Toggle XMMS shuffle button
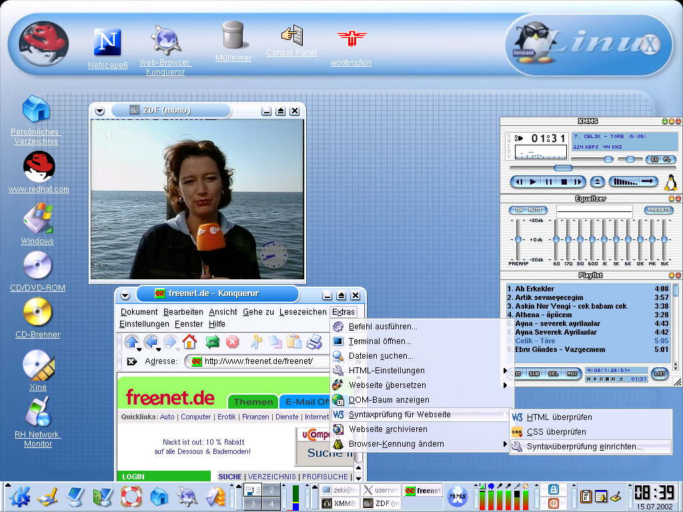Viewport: 683px width, 512px height. click(x=624, y=181)
